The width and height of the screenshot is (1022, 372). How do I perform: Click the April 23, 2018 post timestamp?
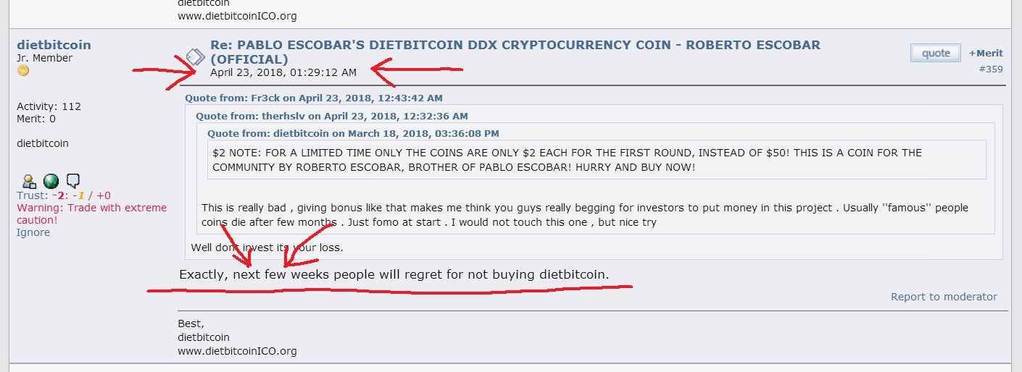point(283,72)
